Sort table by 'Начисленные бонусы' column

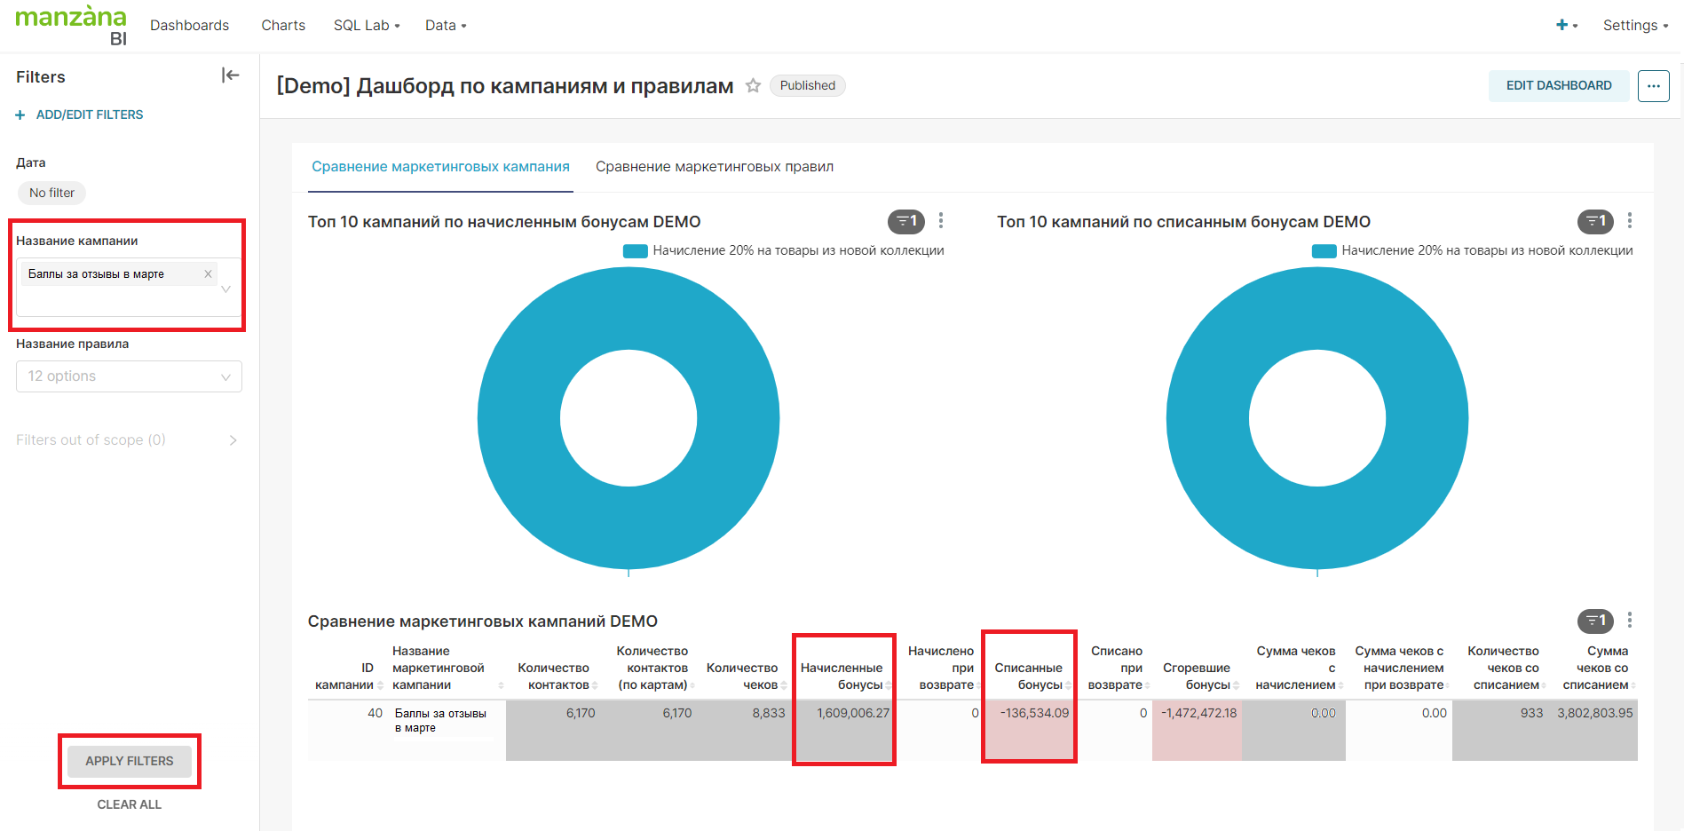click(842, 677)
